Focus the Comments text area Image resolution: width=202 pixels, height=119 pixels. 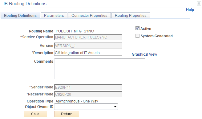click(100, 69)
